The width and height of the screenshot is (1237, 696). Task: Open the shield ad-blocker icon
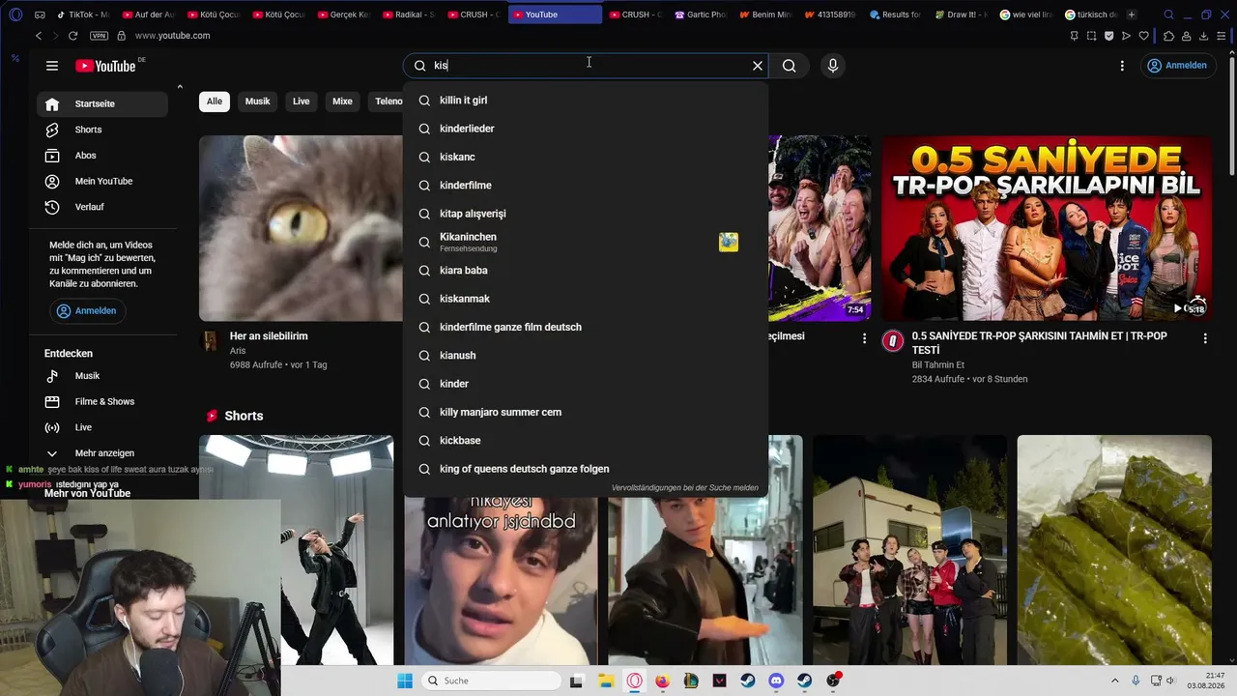point(1108,36)
